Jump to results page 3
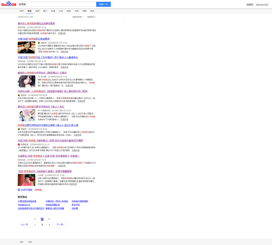This screenshot has height=245, width=272. click(49, 225)
